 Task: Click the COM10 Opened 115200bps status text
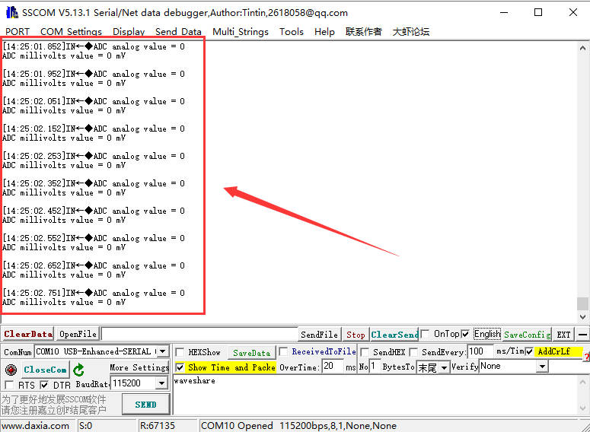(298, 426)
